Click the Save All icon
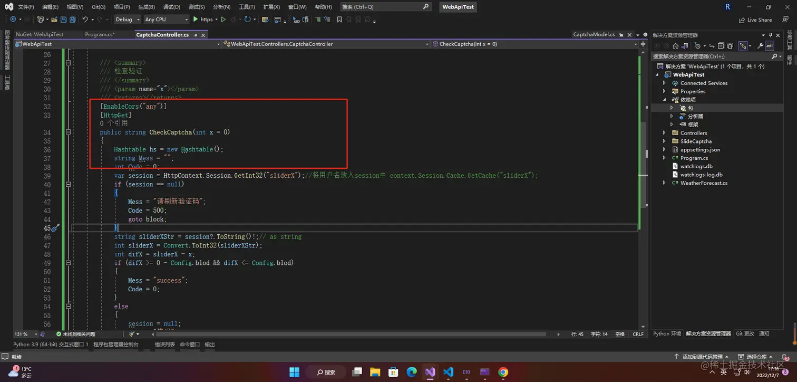 73,20
